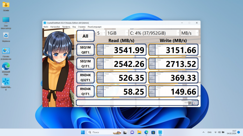Open Microsoft Store from the taskbar
The image size is (243, 136).
(x=153, y=132)
